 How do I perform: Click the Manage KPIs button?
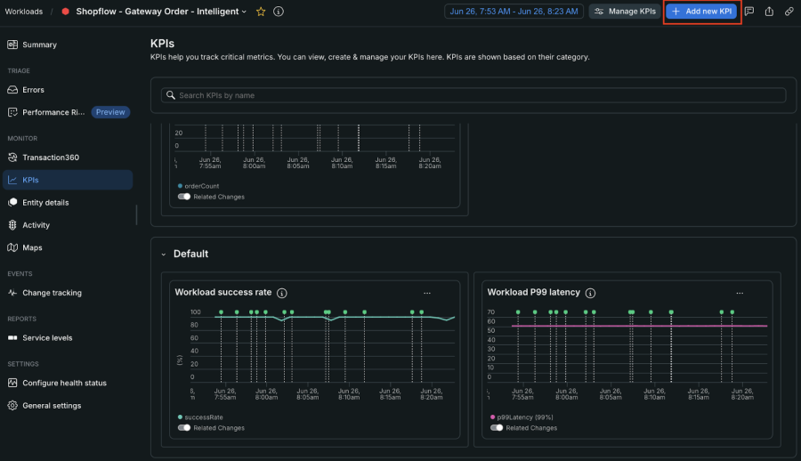(x=625, y=12)
